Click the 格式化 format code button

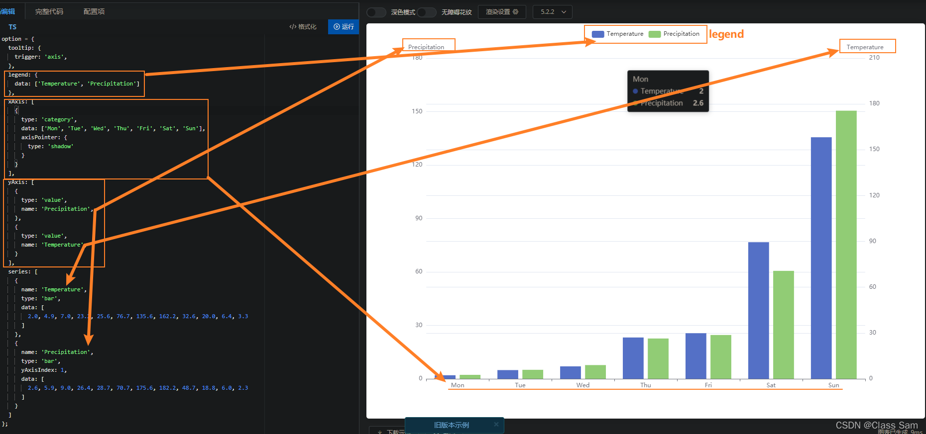pos(303,27)
